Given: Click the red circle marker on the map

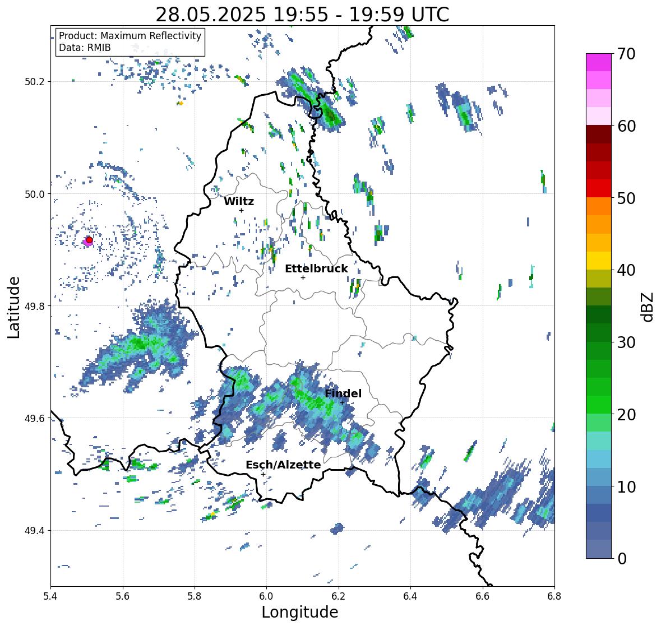Looking at the screenshot, I should pos(89,240).
